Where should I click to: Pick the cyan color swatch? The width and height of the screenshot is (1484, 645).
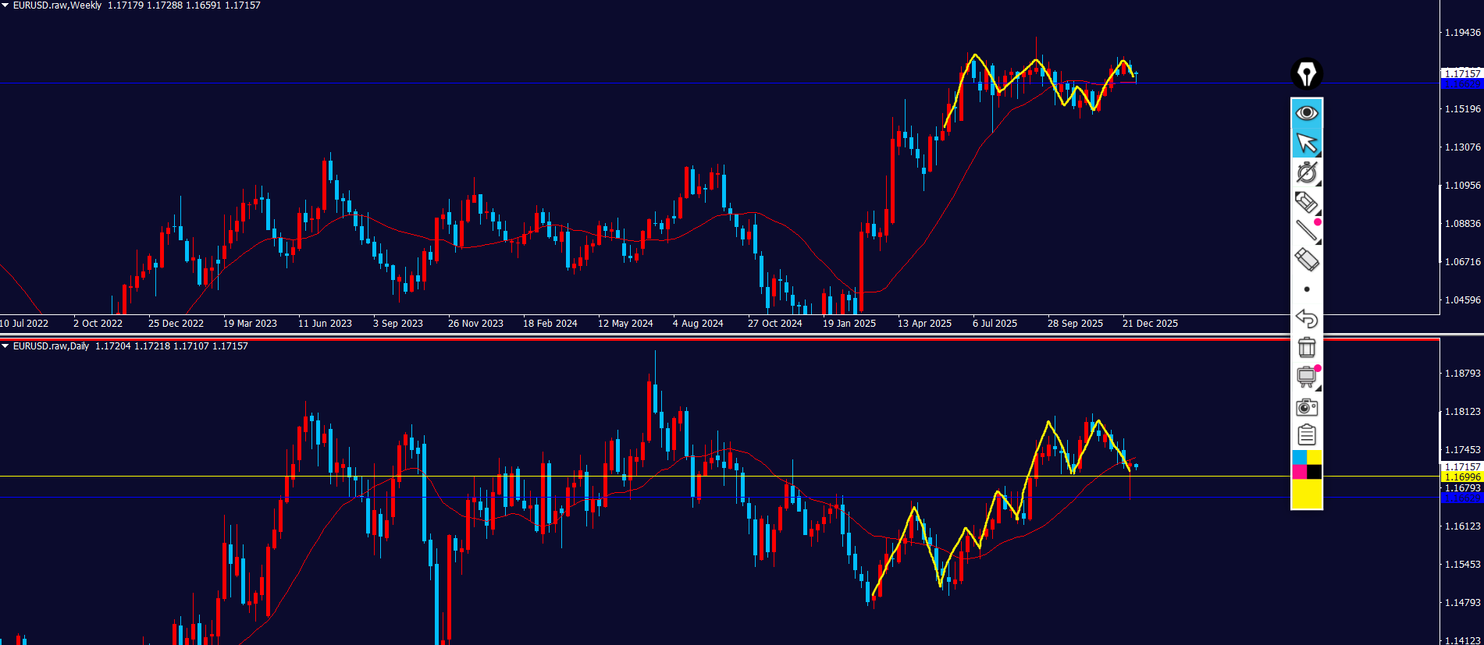tap(1299, 457)
